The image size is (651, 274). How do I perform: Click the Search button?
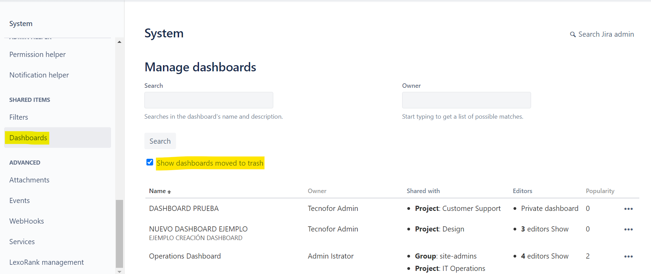160,141
